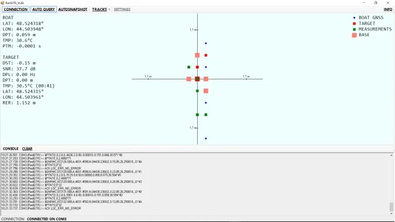Viewport: 395px width, 222px height.
Task: Click the CONNECTED ON COM3 status text
Action: [47, 219]
